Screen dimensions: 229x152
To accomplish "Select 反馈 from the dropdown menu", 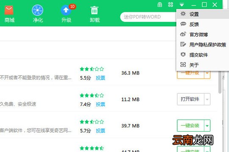I will pyautogui.click(x=203, y=24).
